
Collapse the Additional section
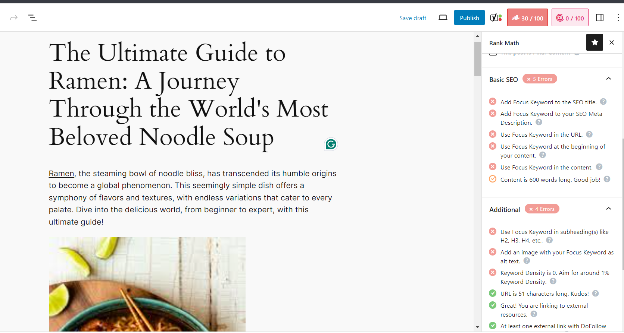(609, 209)
